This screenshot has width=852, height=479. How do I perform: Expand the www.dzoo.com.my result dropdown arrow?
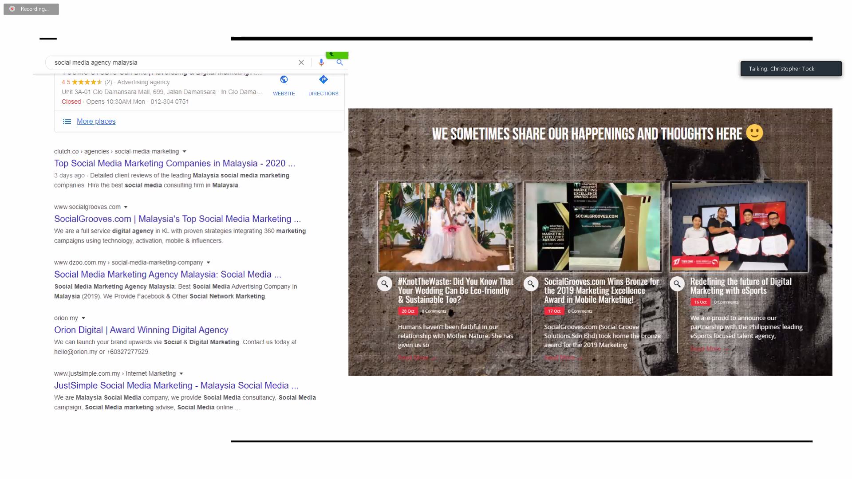209,263
